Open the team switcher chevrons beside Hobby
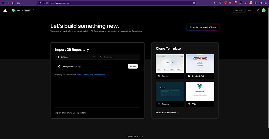 point(33,10)
